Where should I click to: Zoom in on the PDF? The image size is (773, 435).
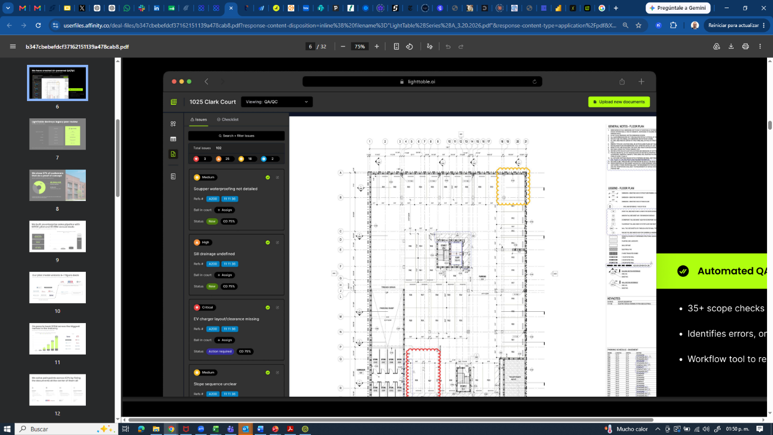pos(377,46)
